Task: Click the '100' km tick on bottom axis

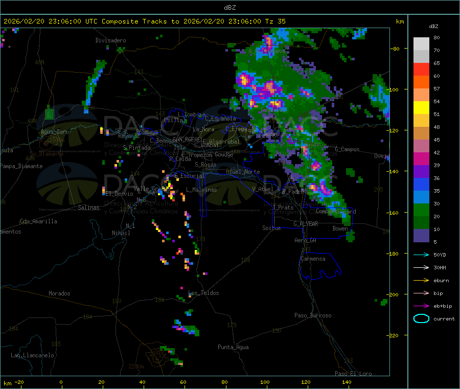Action: coord(265,382)
